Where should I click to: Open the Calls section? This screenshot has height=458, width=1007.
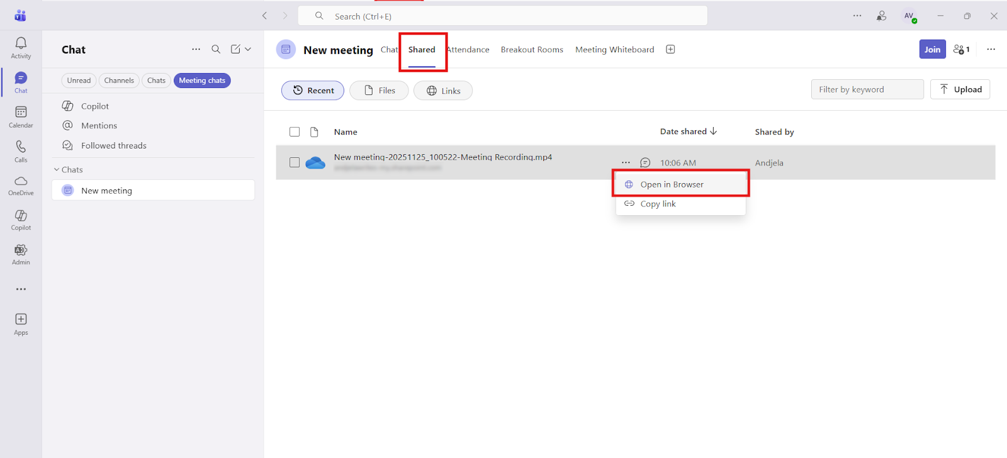(x=21, y=151)
